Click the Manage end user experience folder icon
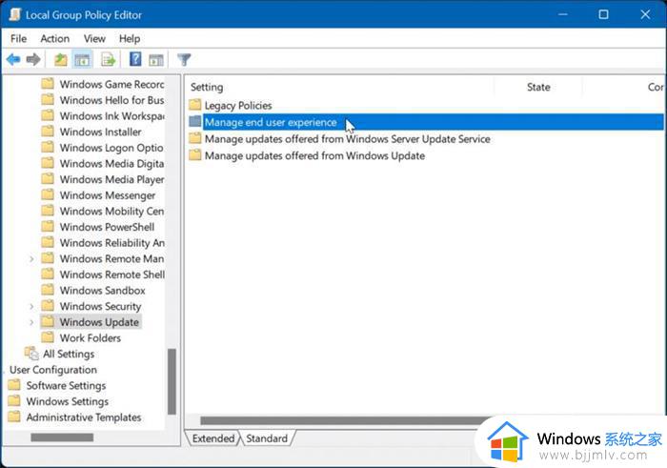The height and width of the screenshot is (468, 667). pos(194,122)
